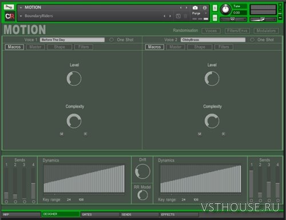Click the M mute button in header

pos(215,18)
